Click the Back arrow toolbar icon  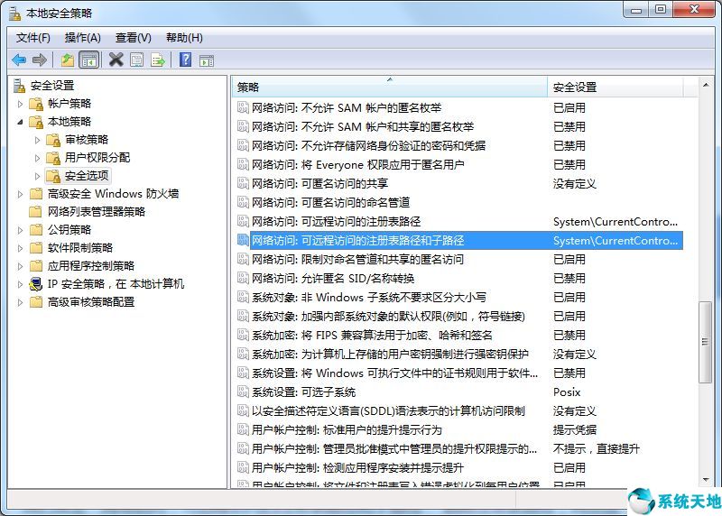[x=19, y=60]
